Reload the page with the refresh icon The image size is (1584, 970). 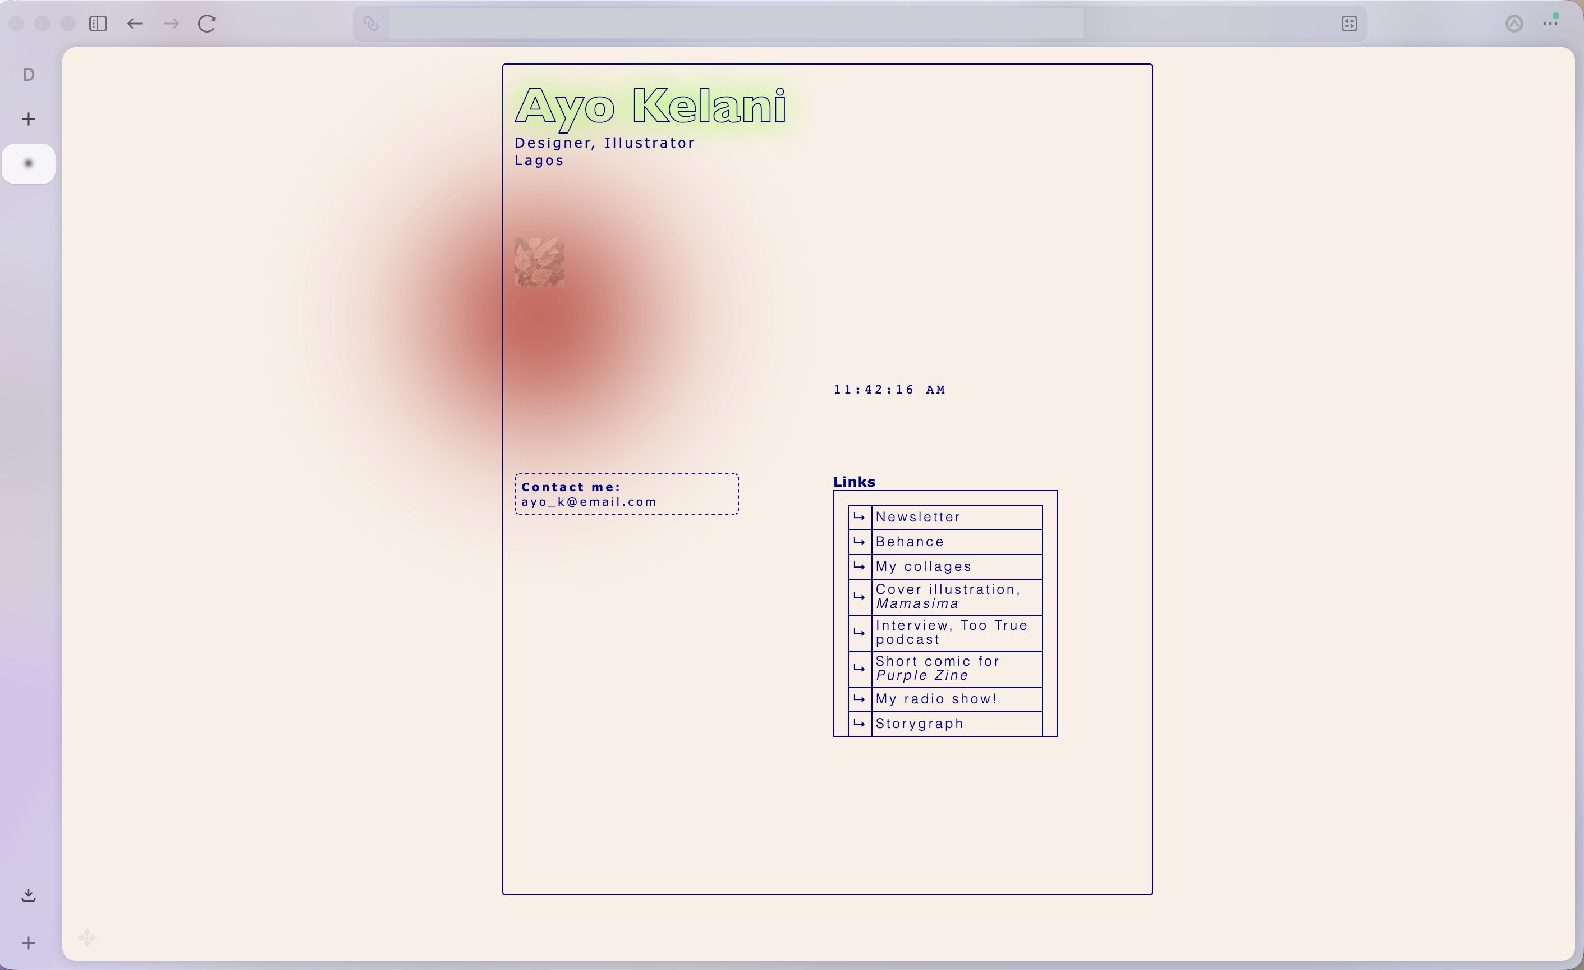click(x=207, y=24)
